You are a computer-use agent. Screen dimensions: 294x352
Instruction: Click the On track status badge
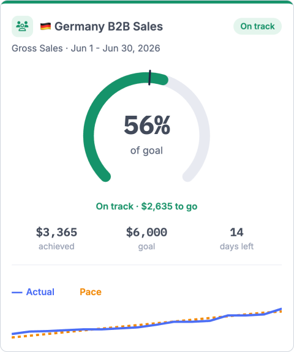click(x=257, y=26)
